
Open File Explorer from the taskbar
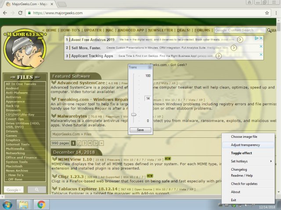[24, 204]
